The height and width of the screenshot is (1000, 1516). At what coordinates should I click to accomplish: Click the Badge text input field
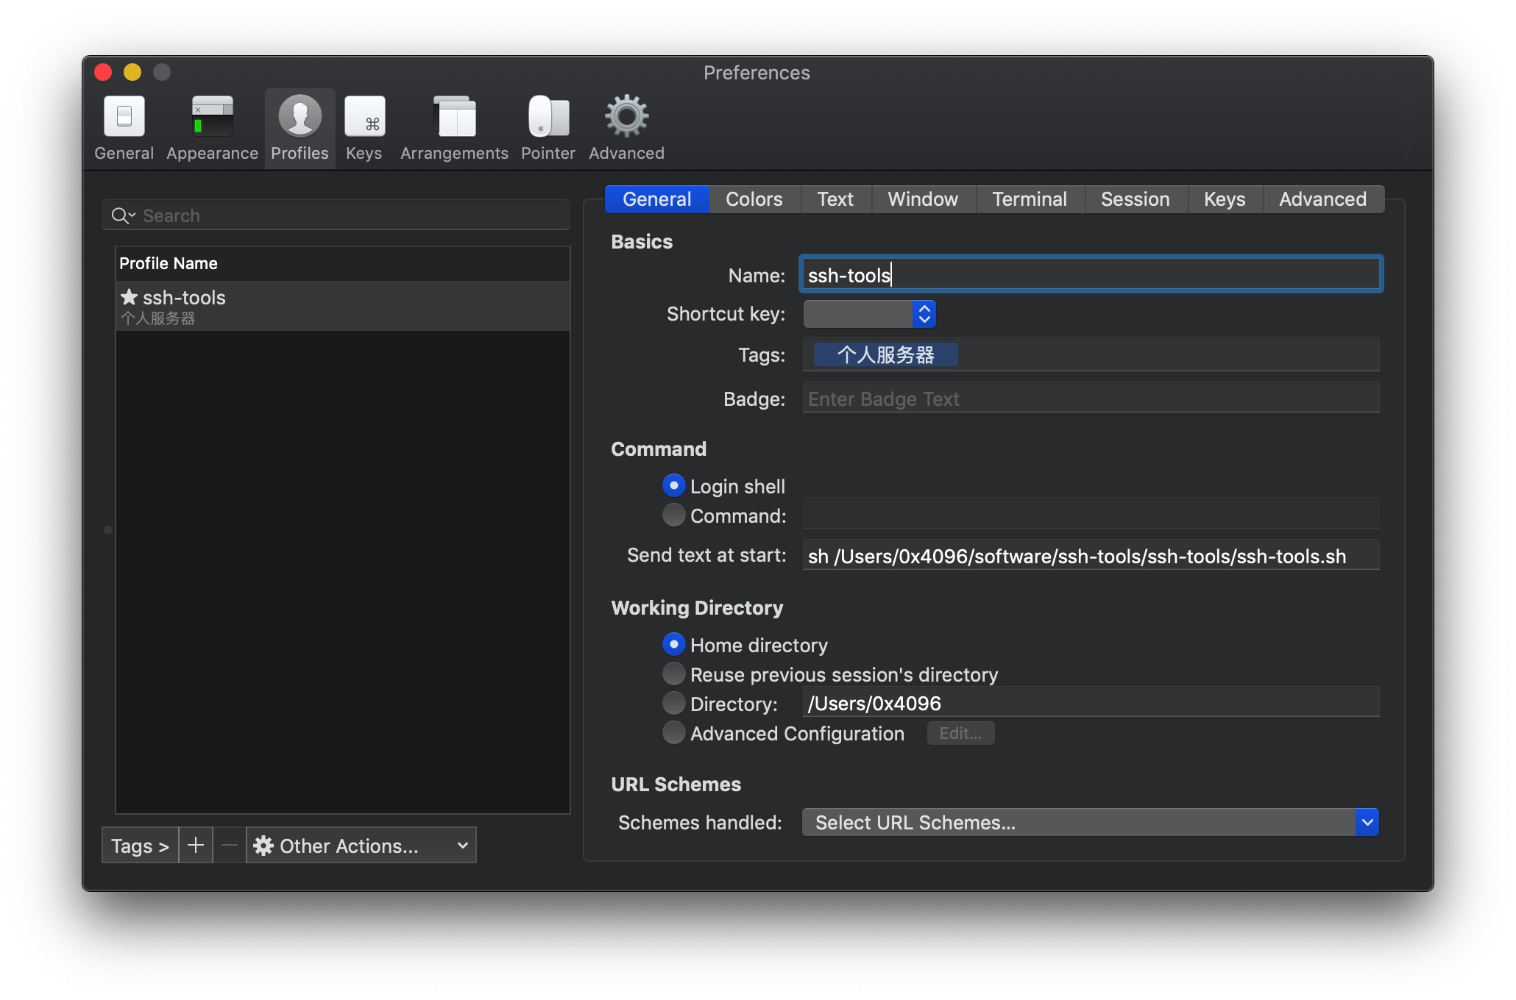(x=1091, y=399)
